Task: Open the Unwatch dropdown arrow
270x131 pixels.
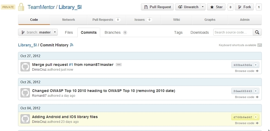Action: tap(203, 7)
